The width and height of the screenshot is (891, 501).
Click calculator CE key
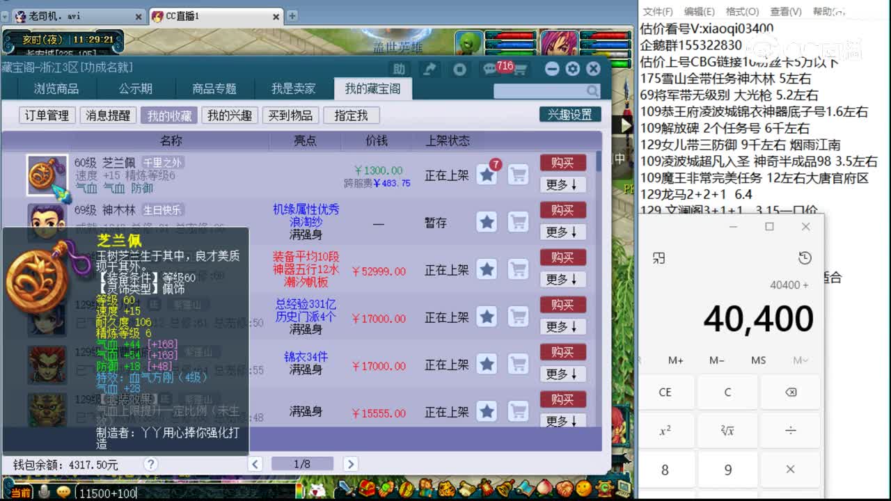click(665, 392)
